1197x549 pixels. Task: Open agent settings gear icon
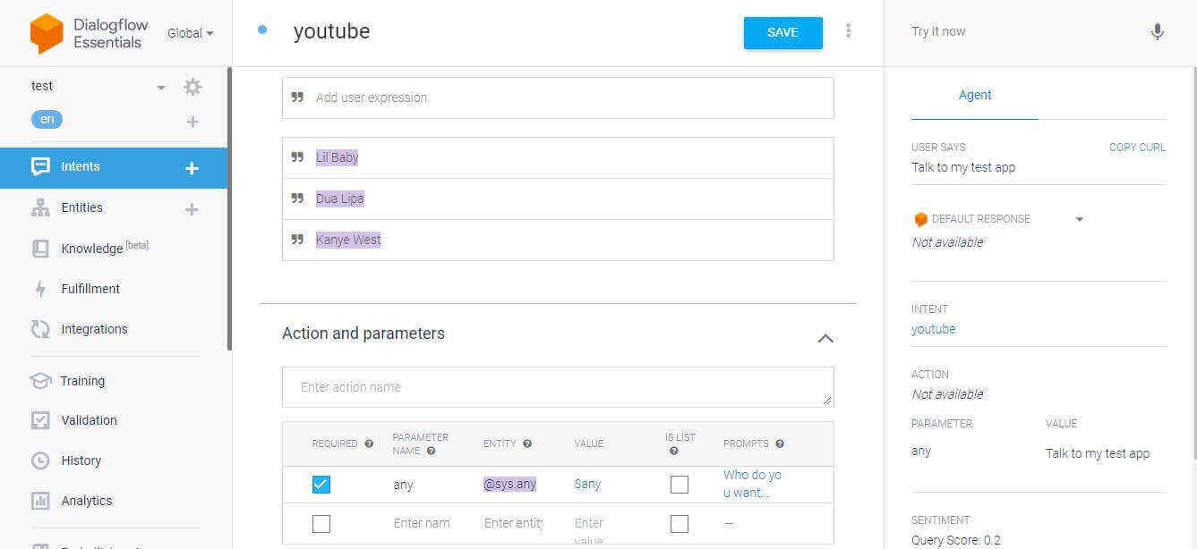coord(192,87)
